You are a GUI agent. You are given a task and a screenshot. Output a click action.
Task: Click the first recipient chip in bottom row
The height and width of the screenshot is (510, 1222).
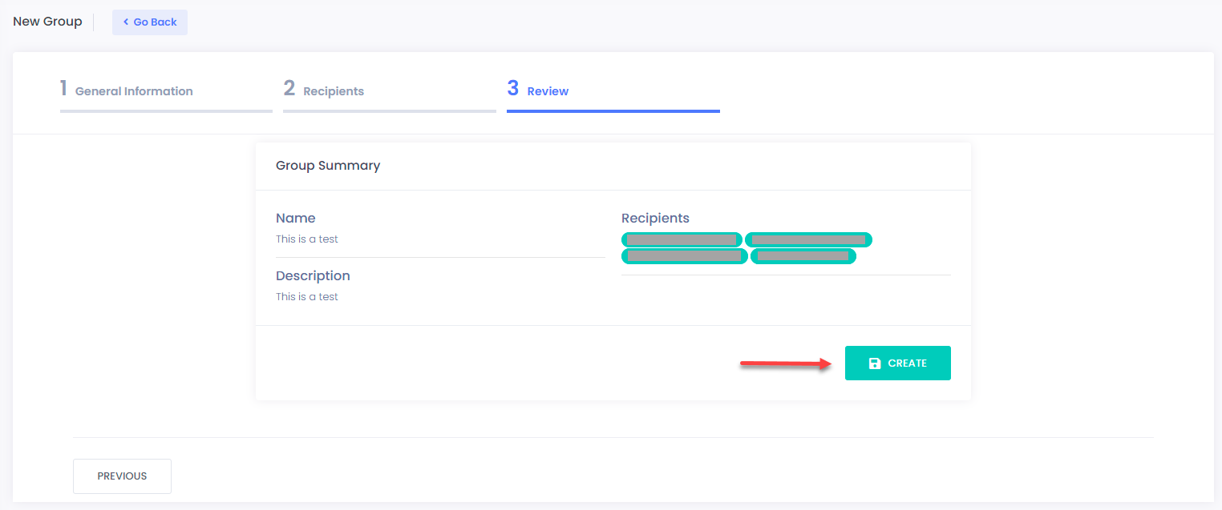pos(684,256)
